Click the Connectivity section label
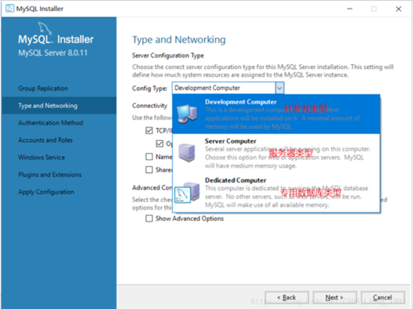Viewport: 413px width, 309px height. point(150,106)
